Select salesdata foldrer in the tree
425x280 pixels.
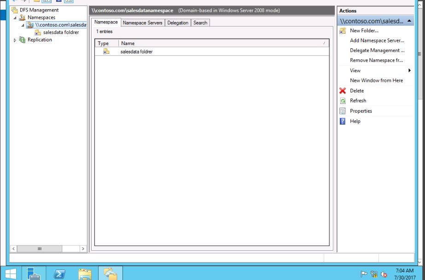[61, 33]
